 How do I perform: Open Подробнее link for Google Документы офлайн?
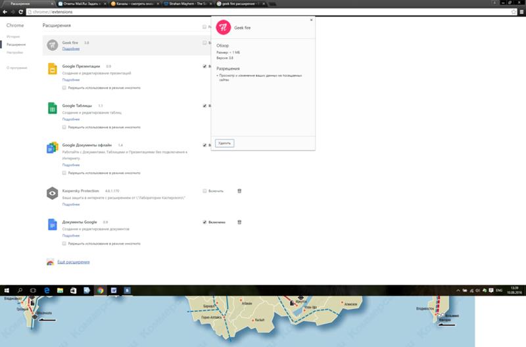(x=71, y=165)
